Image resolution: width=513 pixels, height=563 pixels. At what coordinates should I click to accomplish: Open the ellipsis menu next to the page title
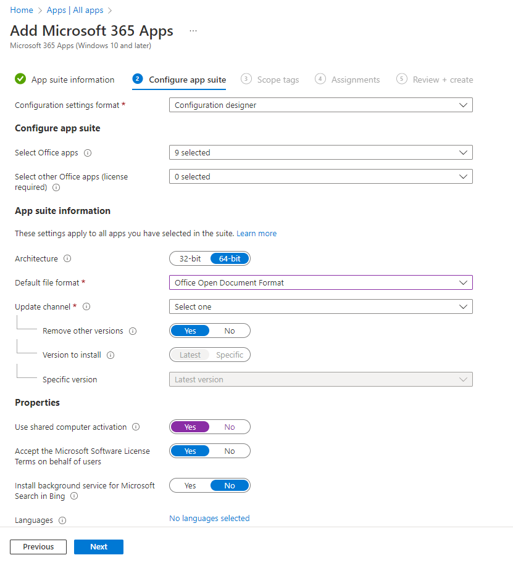[x=193, y=30]
